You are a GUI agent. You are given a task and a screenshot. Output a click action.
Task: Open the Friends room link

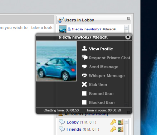coord(74,129)
